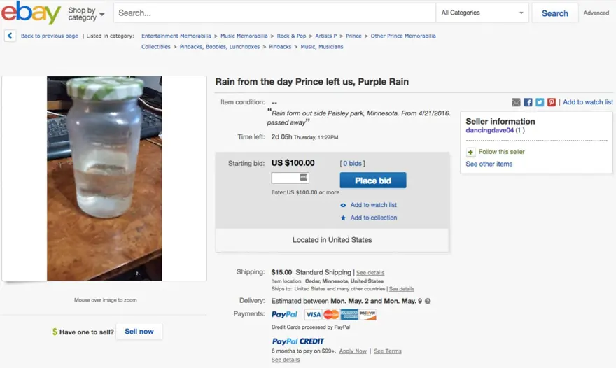Screen dimensions: 616x368
Task: Click the Search button
Action: (x=554, y=13)
